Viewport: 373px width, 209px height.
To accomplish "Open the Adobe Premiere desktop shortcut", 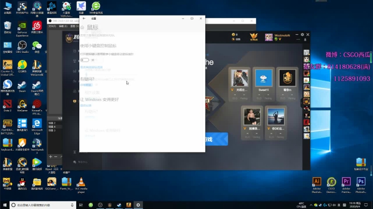I will coord(346,185).
